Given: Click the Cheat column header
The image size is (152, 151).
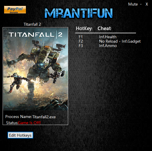Looking at the screenshot, I should pyautogui.click(x=105, y=28).
